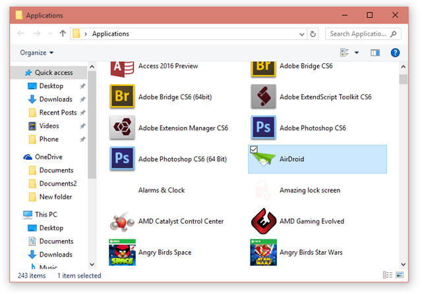Image resolution: width=422 pixels, height=294 pixels.
Task: Open the recent locations dropdown
Action: [50, 34]
